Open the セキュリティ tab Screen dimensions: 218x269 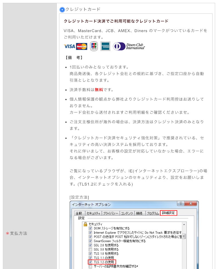94,213
